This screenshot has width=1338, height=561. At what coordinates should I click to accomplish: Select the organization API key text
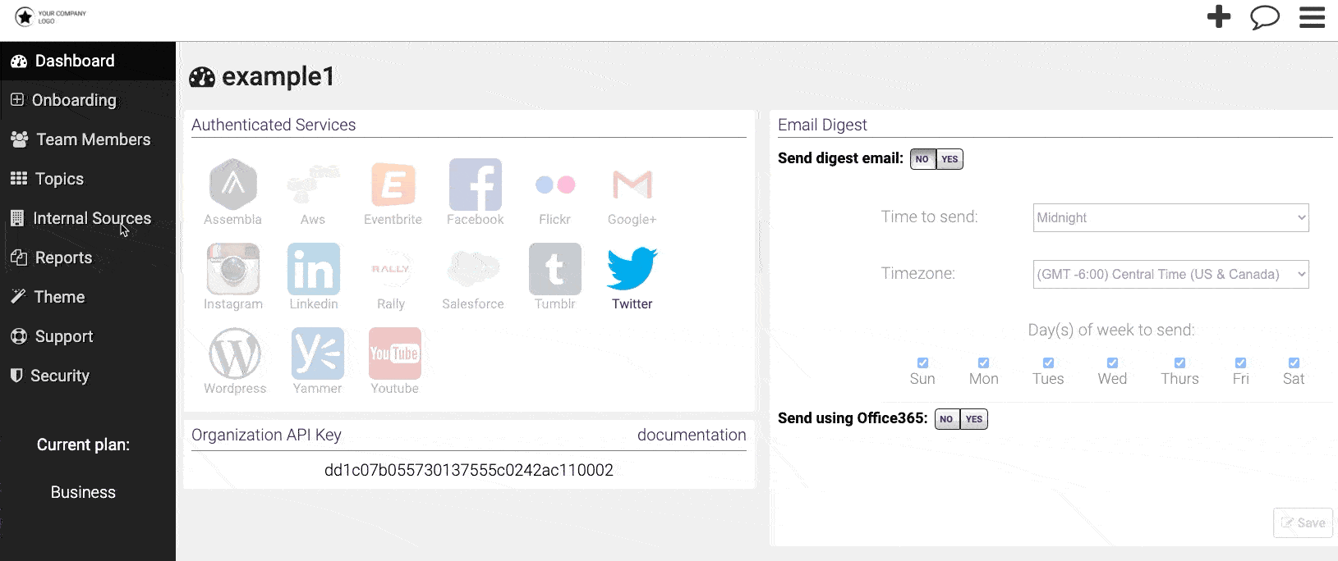(469, 470)
